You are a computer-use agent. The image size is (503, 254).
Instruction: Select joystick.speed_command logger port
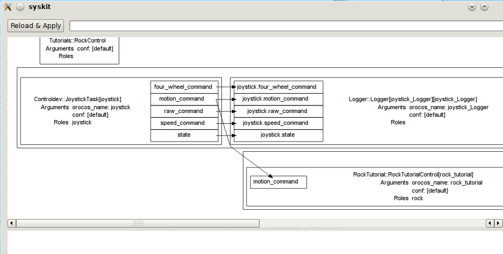[278, 123]
